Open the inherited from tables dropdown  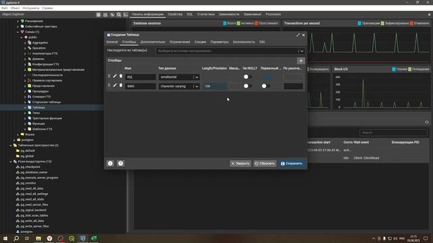pos(302,51)
